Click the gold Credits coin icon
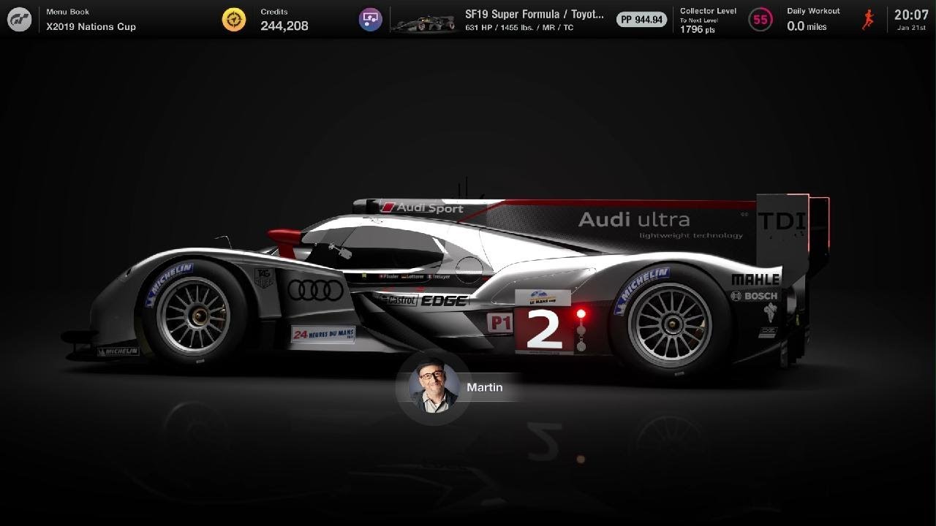936x526 pixels. coord(234,20)
